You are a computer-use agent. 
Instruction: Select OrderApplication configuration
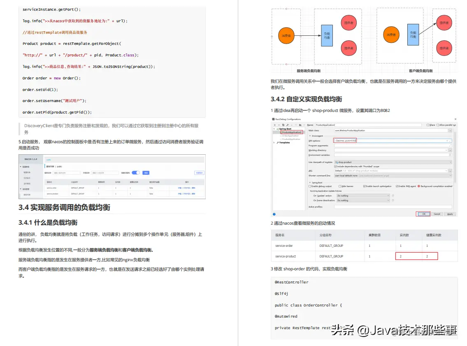tap(290, 136)
